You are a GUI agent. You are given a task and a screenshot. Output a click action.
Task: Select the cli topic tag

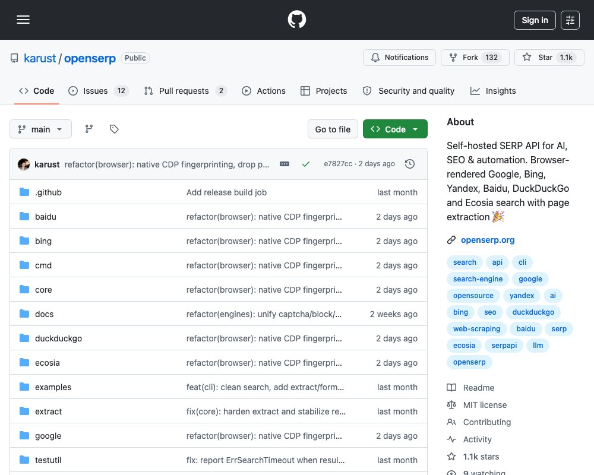tap(522, 262)
